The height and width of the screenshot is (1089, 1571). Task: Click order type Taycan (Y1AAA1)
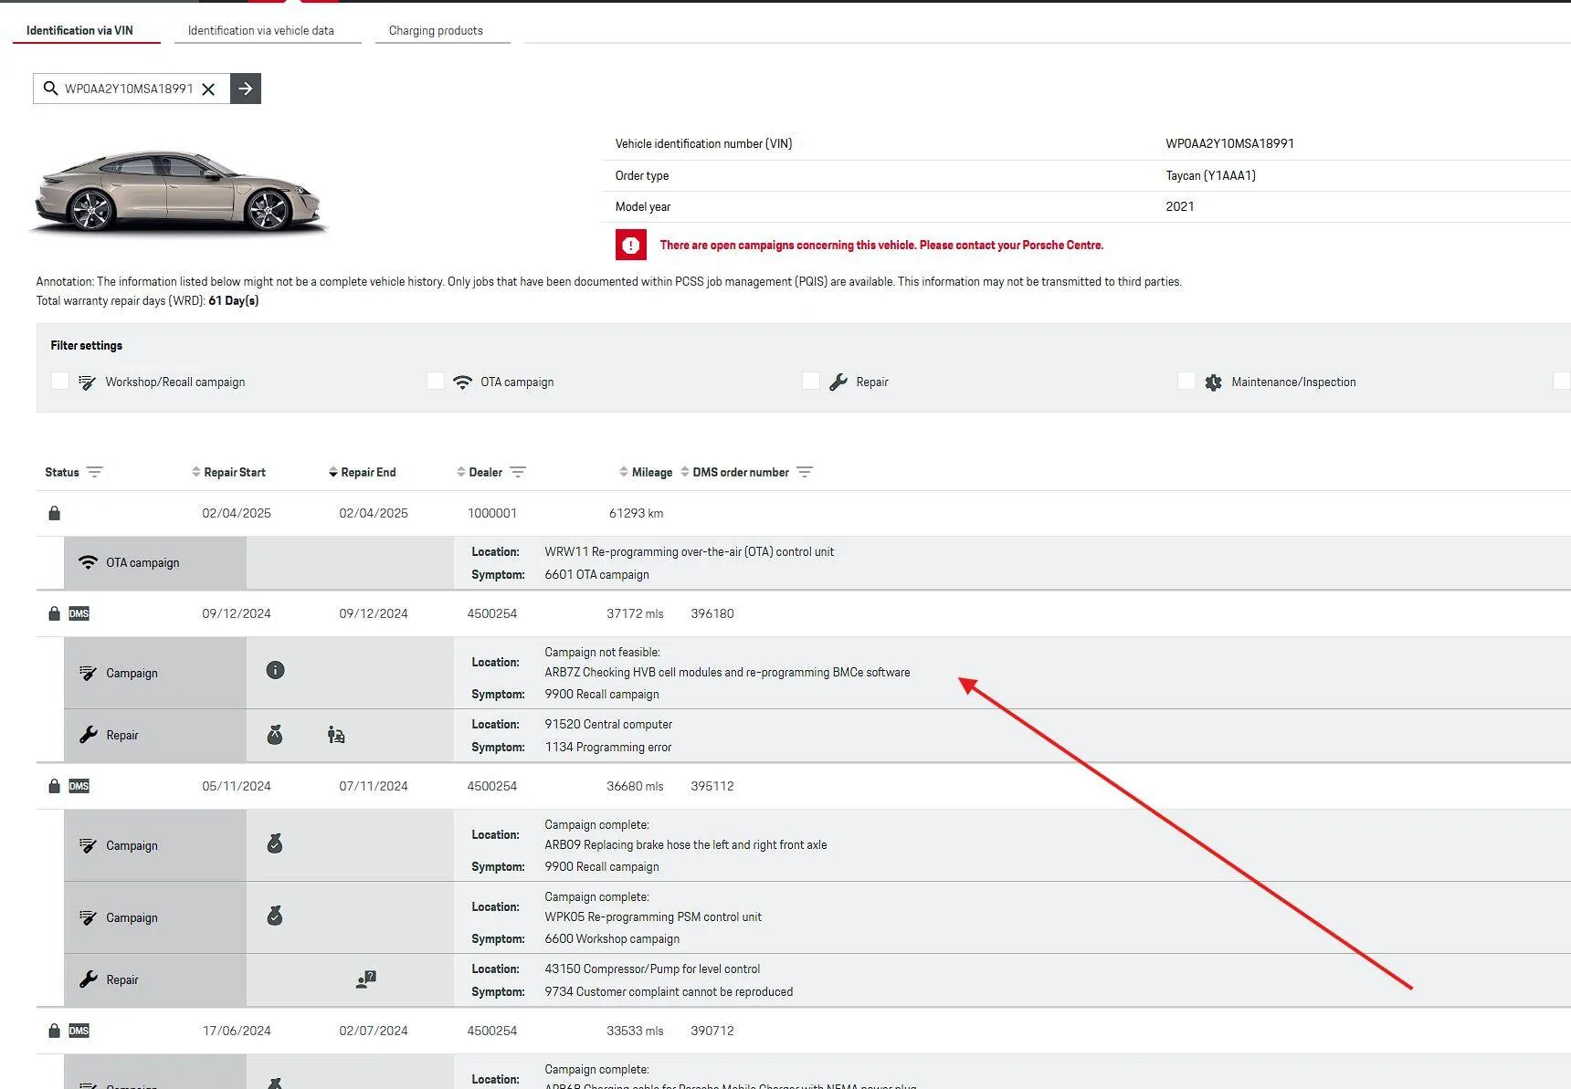pyautogui.click(x=1210, y=175)
